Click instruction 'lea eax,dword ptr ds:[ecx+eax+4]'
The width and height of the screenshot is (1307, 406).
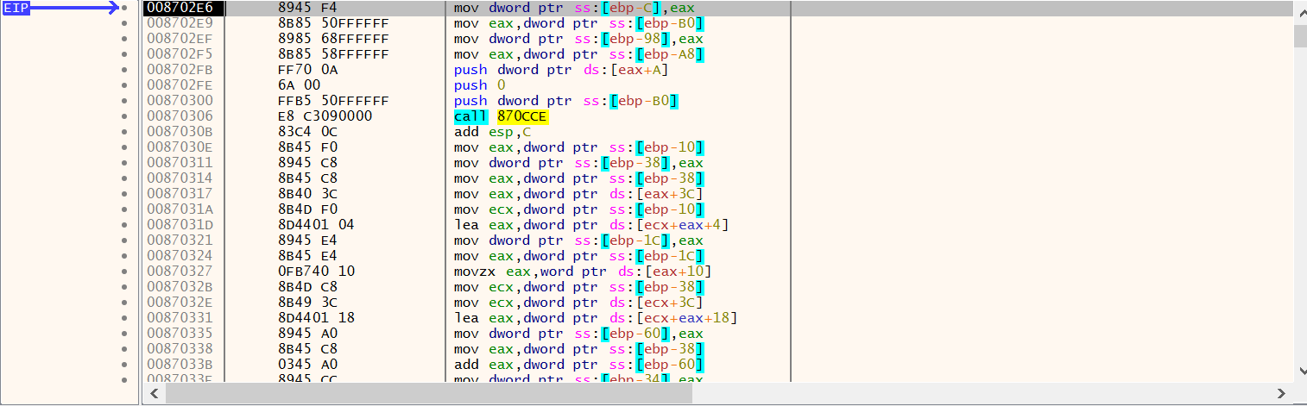591,225
